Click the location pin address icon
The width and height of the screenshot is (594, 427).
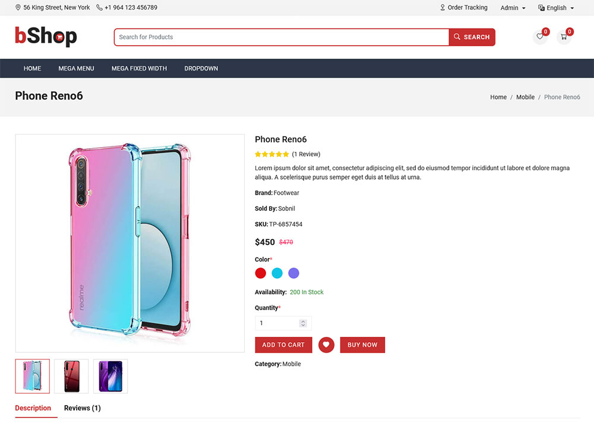(x=18, y=8)
